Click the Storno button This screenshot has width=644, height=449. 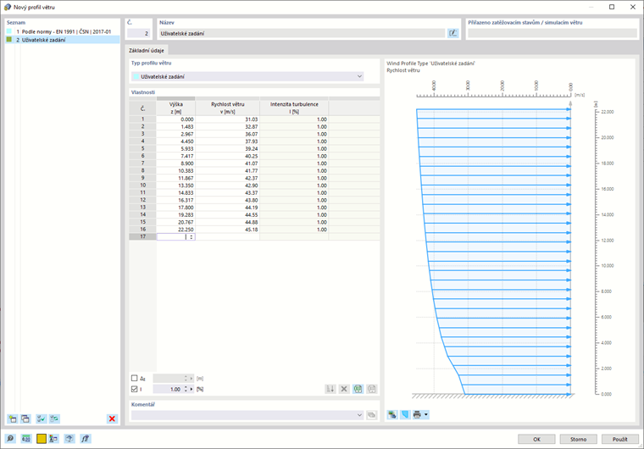click(x=578, y=439)
